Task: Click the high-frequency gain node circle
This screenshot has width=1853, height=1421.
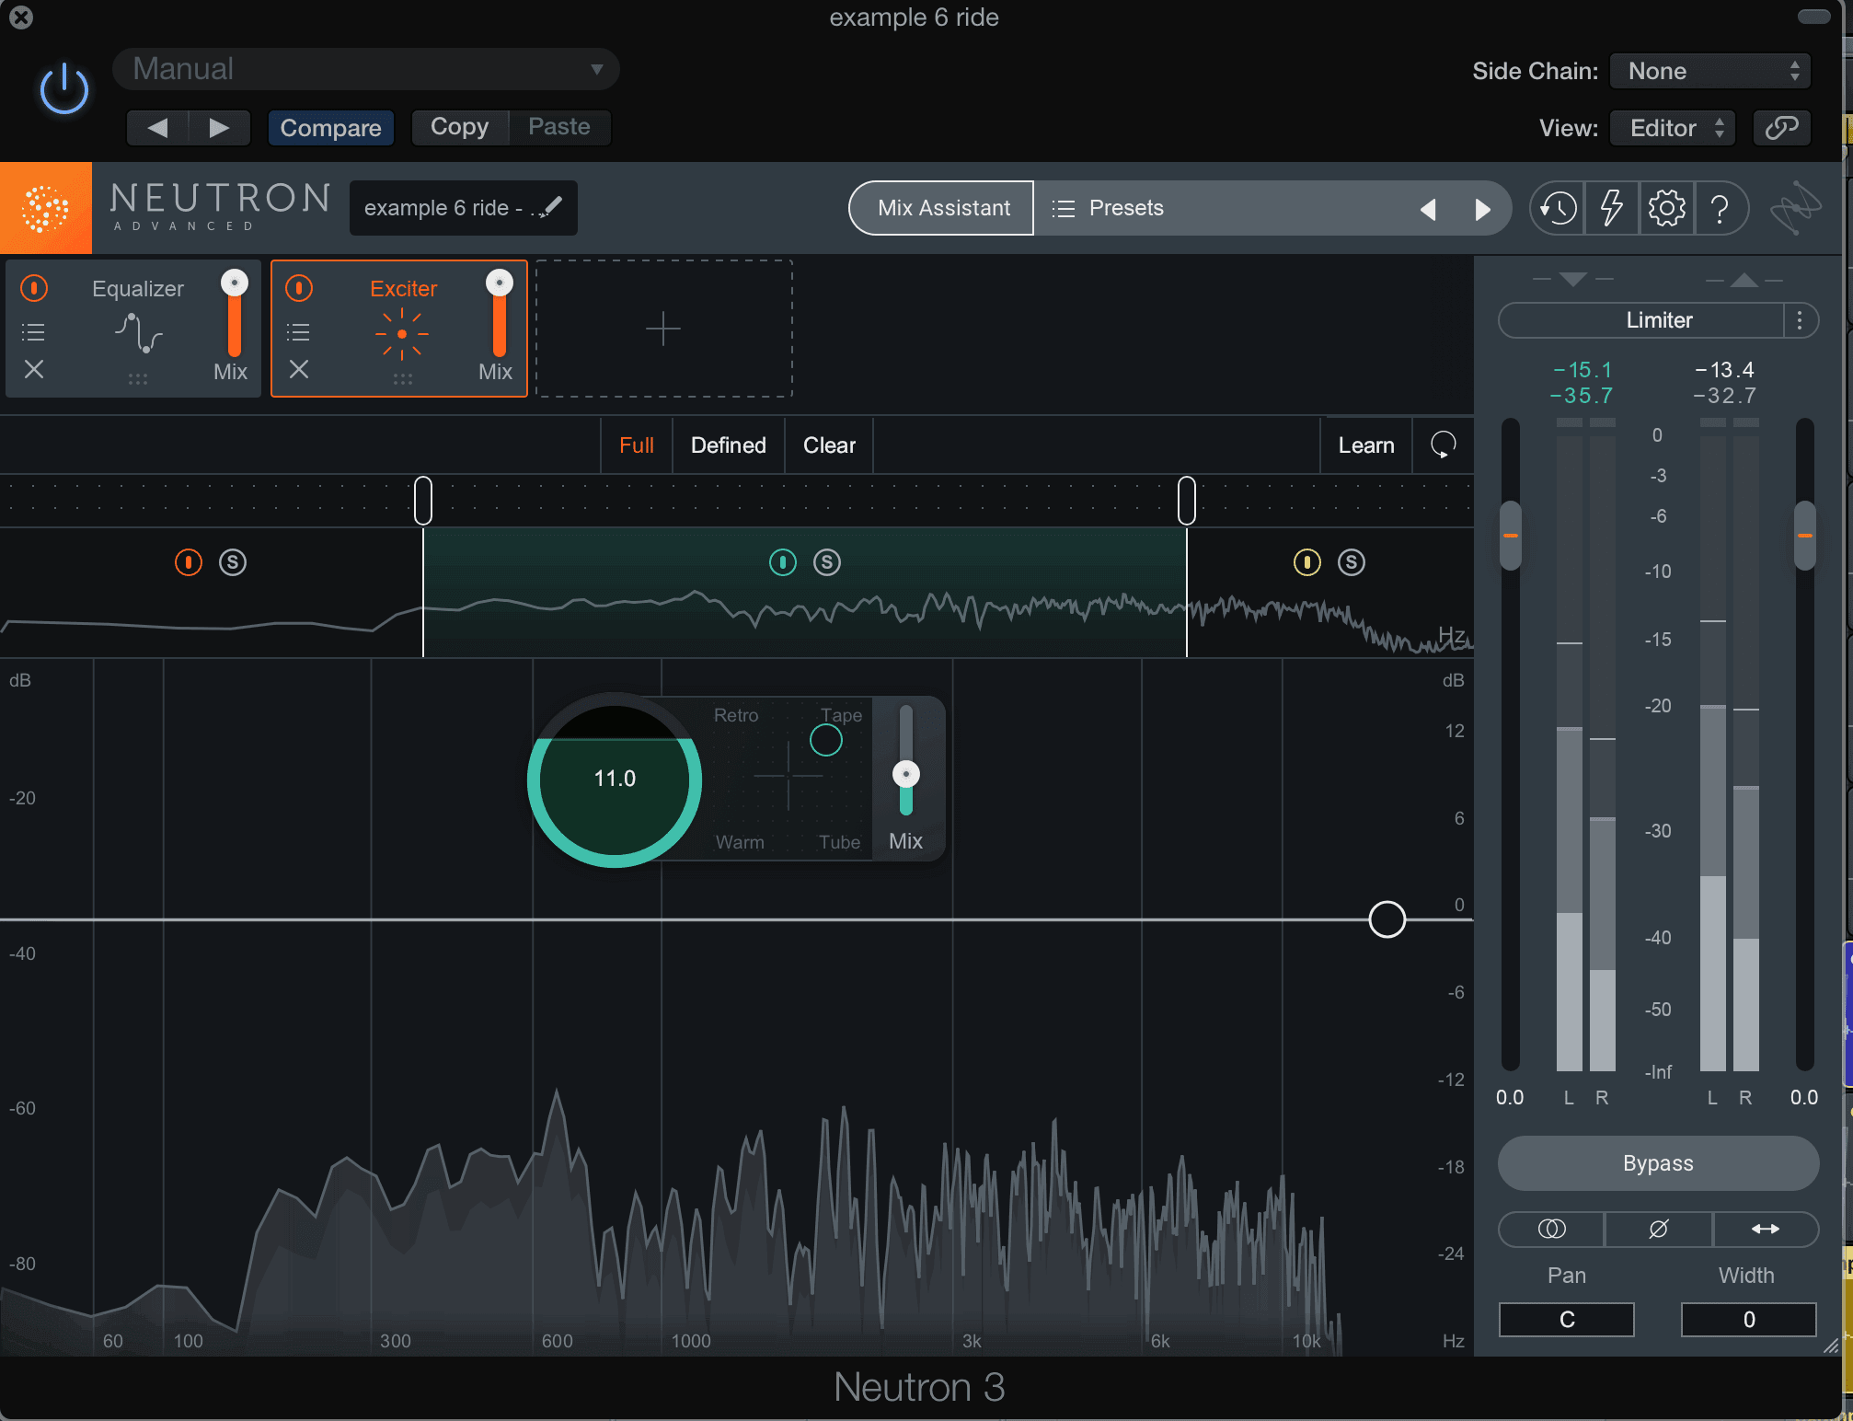Action: 1387,919
